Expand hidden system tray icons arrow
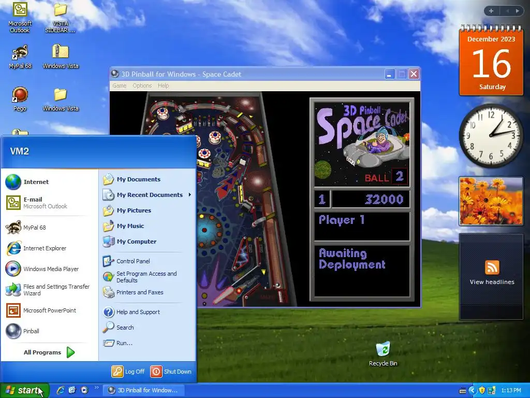The image size is (530, 398). [x=472, y=391]
